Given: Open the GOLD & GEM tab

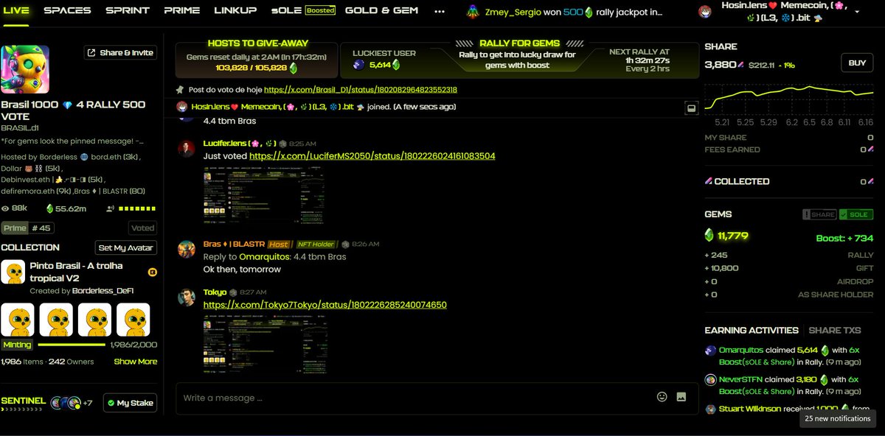Looking at the screenshot, I should (x=381, y=10).
